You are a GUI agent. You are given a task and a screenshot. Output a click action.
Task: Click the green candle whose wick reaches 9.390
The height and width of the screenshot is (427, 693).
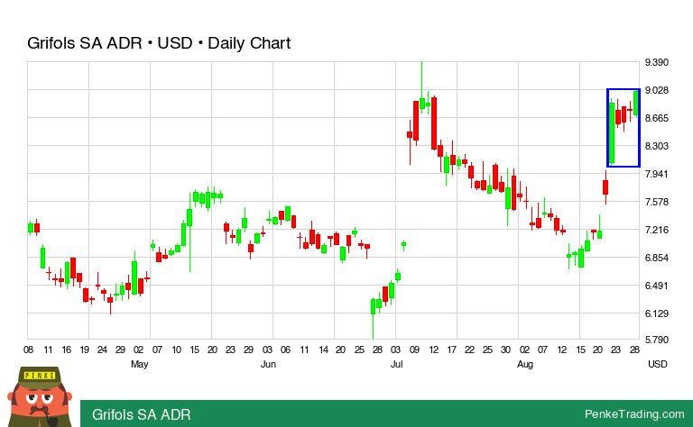coord(422,104)
